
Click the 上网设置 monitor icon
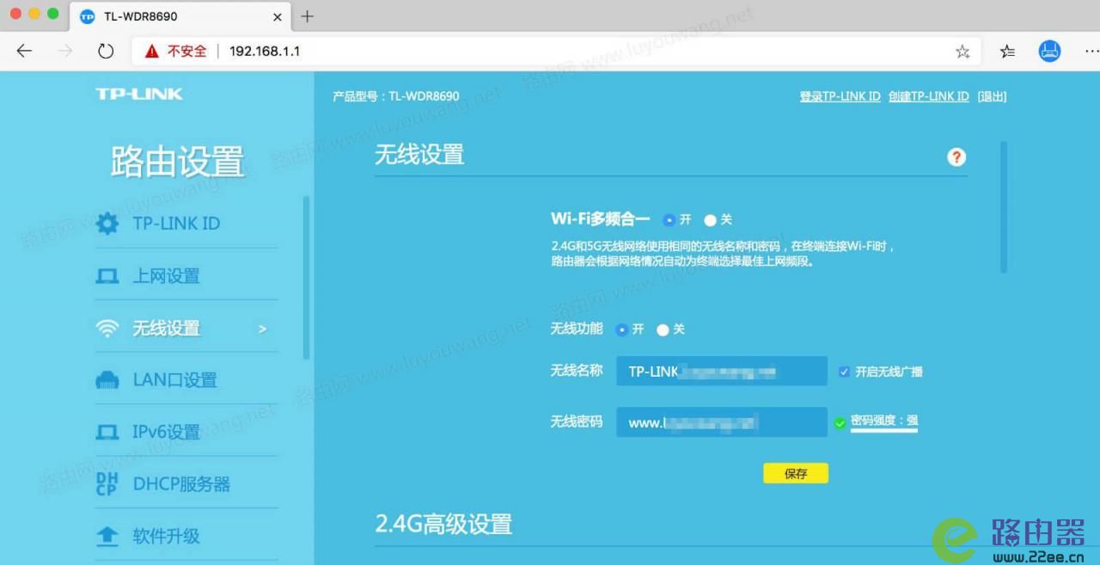(x=107, y=276)
